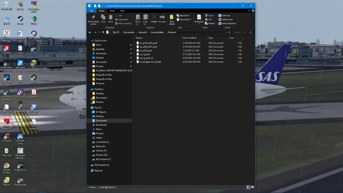The width and height of the screenshot is (343, 193).
Task: Select Network in navigation pane
Action: (x=98, y=171)
